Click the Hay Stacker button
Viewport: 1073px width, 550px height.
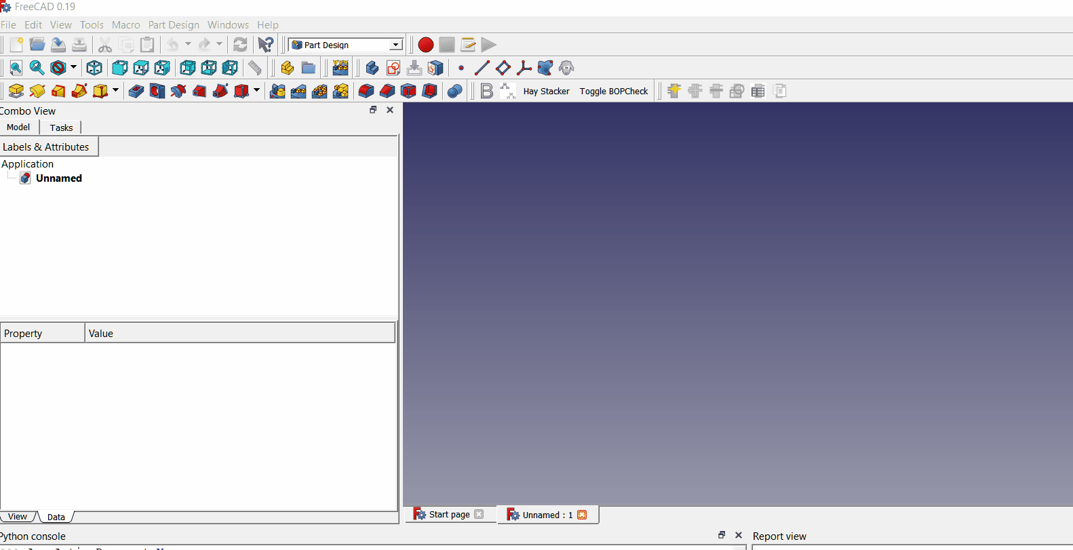click(x=547, y=91)
